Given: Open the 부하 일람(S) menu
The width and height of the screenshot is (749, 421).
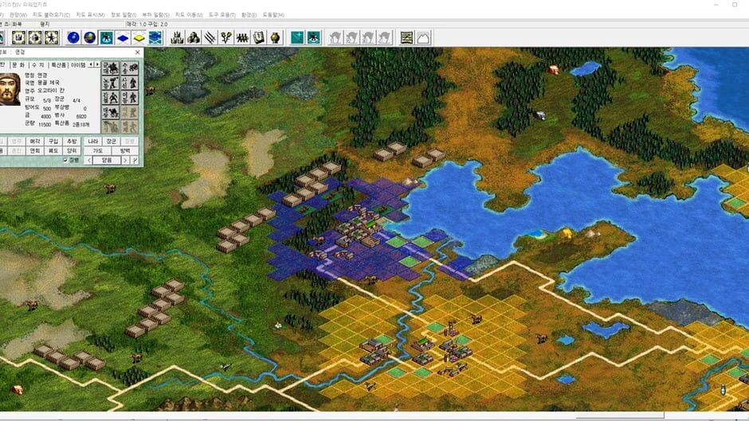Looking at the screenshot, I should [155, 15].
